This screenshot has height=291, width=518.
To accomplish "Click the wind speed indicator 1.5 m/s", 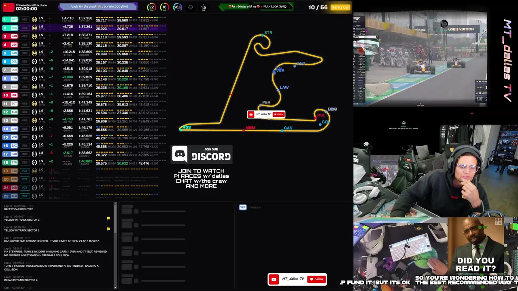I will tap(203, 7).
